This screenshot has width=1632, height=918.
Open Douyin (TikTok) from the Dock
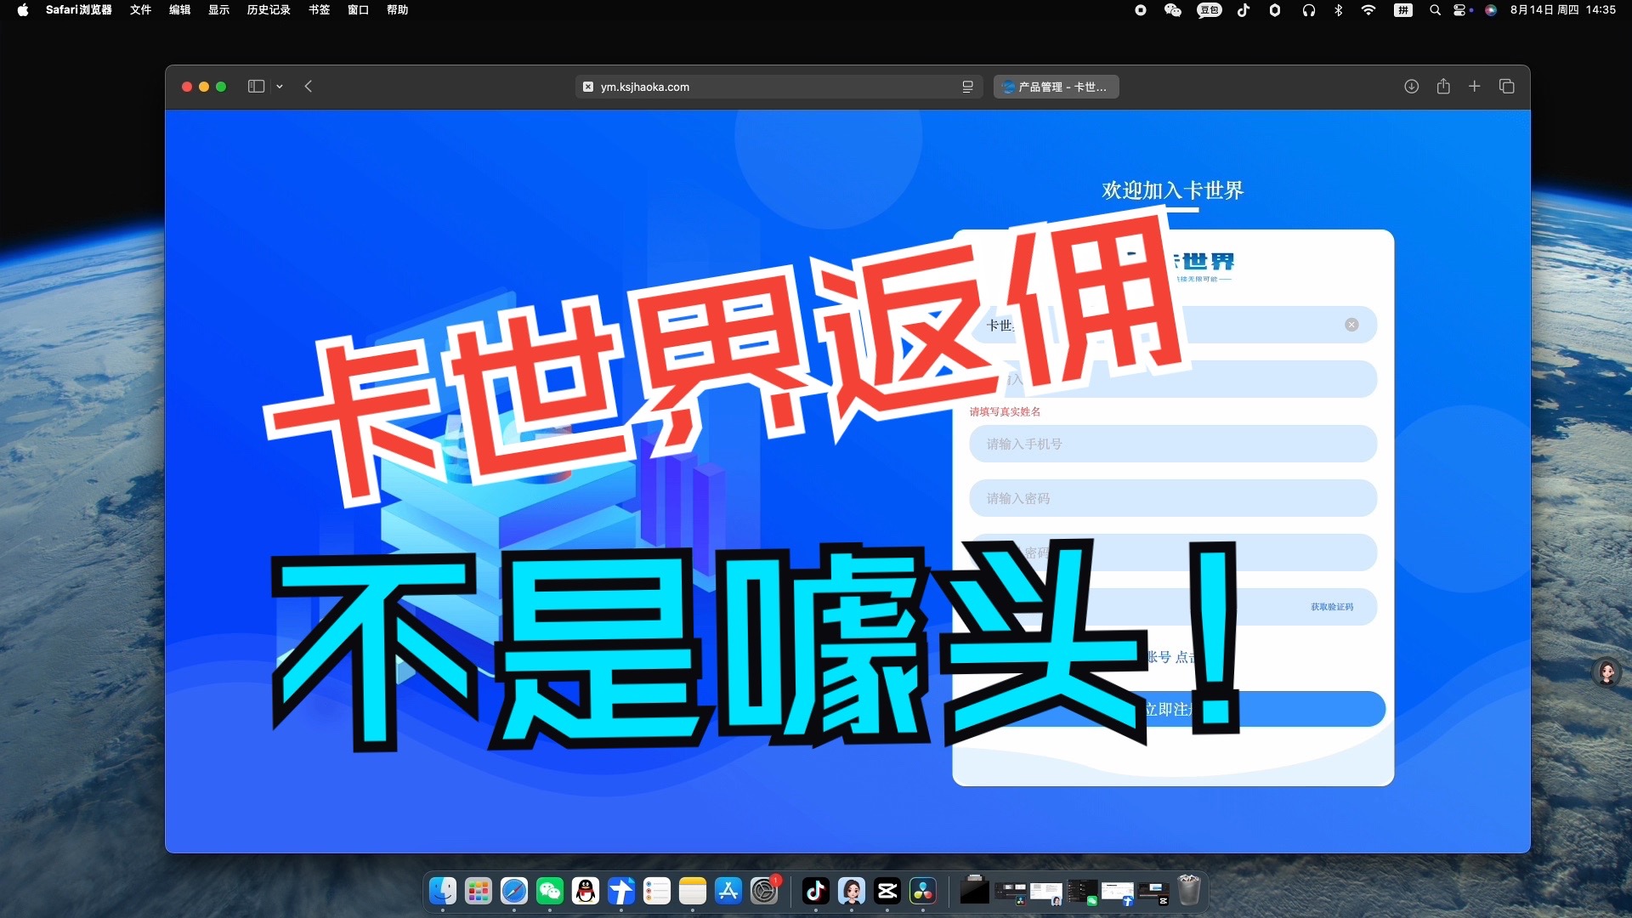pyautogui.click(x=816, y=891)
